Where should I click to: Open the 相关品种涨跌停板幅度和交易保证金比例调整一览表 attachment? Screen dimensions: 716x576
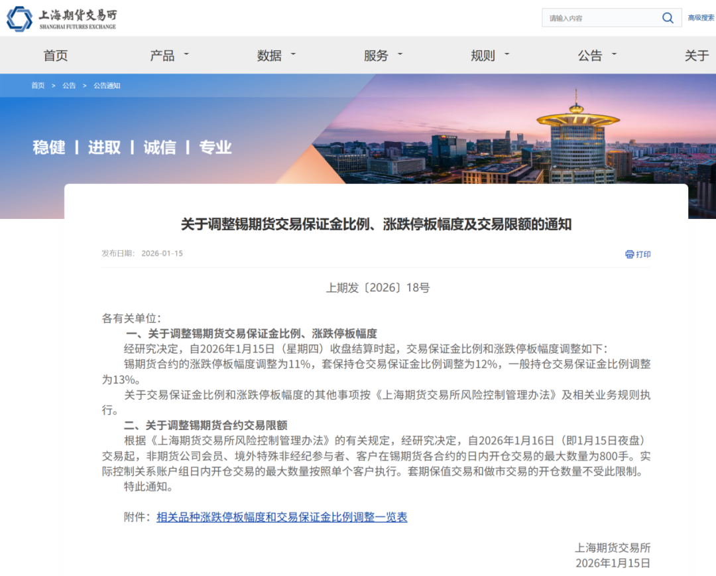point(282,517)
